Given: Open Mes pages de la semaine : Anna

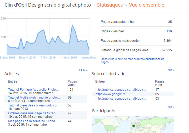Looking at the screenshot, I should point(33,121).
